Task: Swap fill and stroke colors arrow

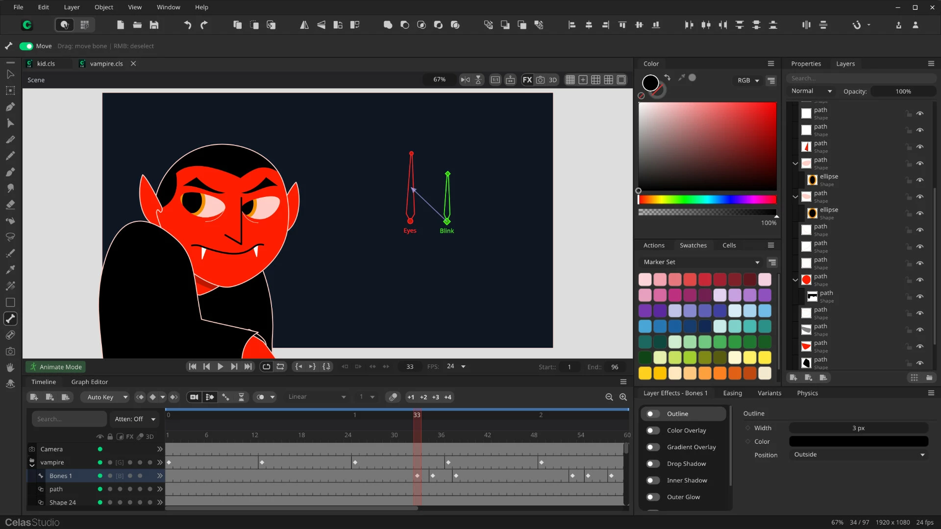Action: (667, 77)
